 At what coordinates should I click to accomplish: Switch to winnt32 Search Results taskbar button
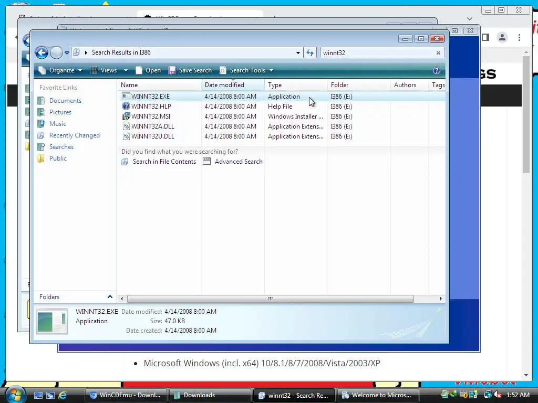pyautogui.click(x=294, y=395)
